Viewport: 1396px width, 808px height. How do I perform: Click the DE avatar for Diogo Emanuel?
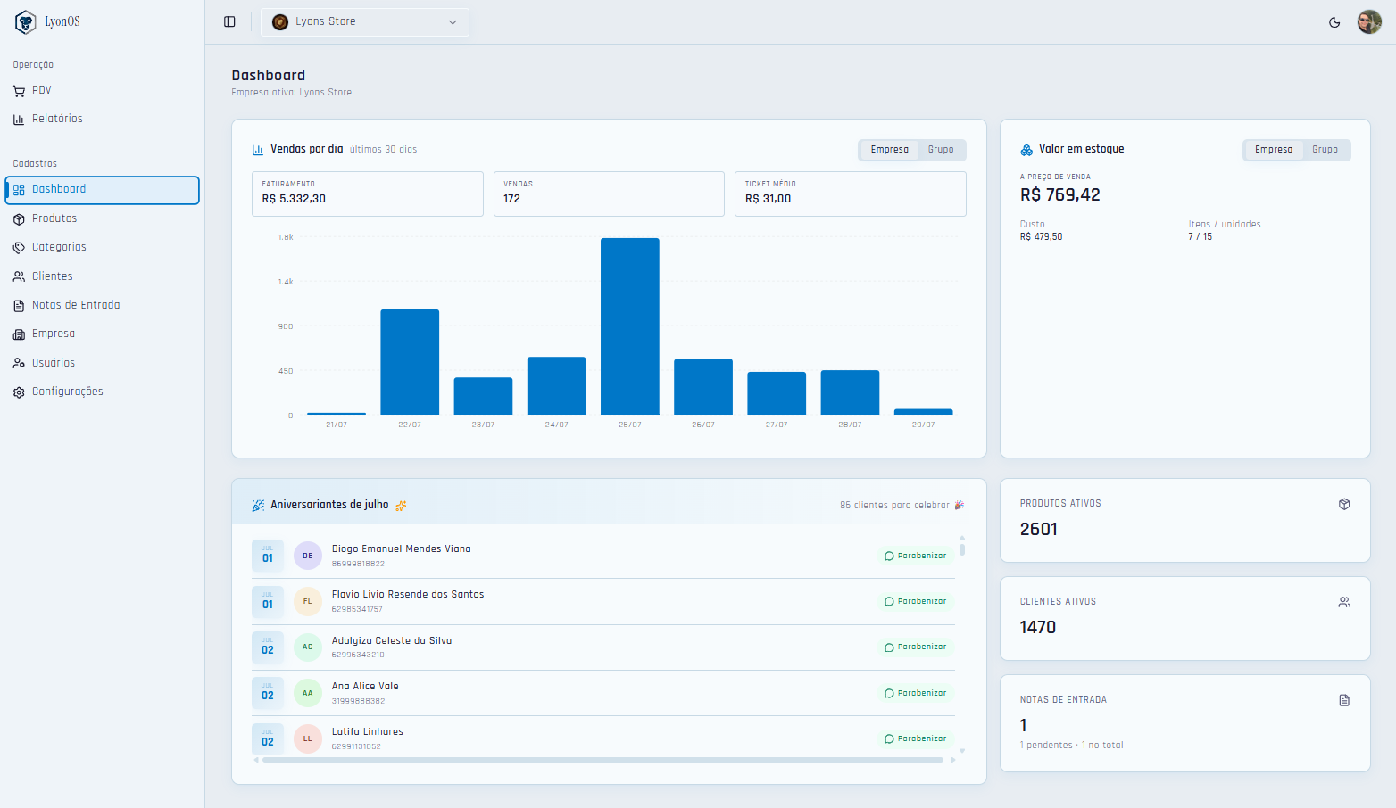308,556
